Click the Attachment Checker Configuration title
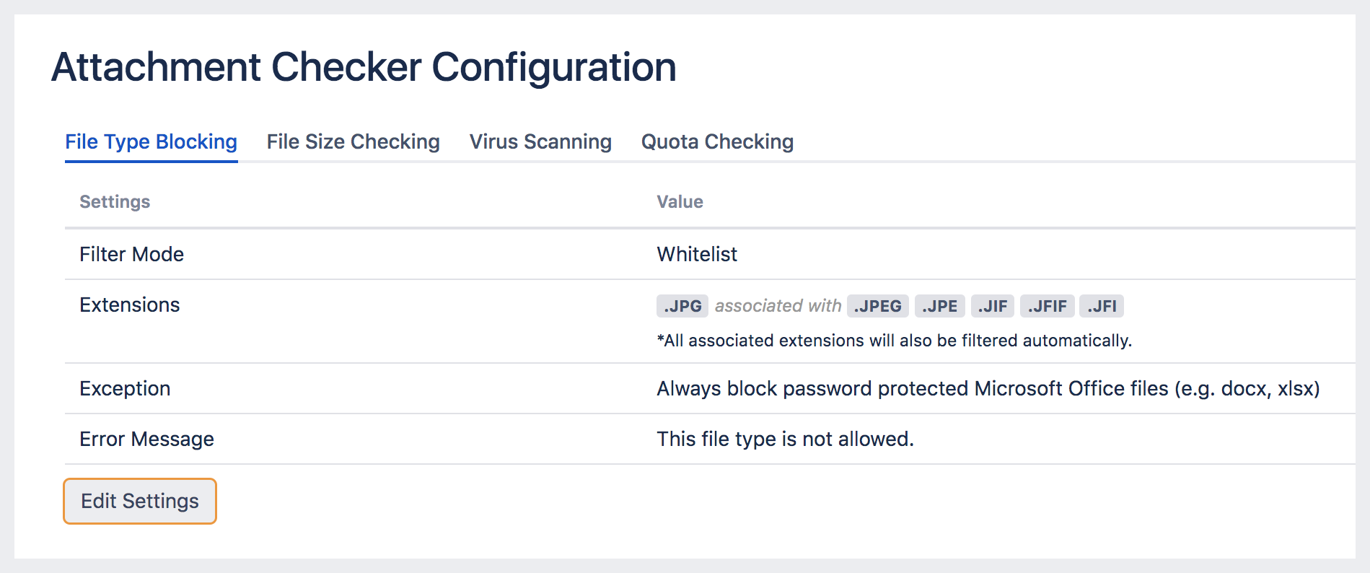 [x=364, y=66]
